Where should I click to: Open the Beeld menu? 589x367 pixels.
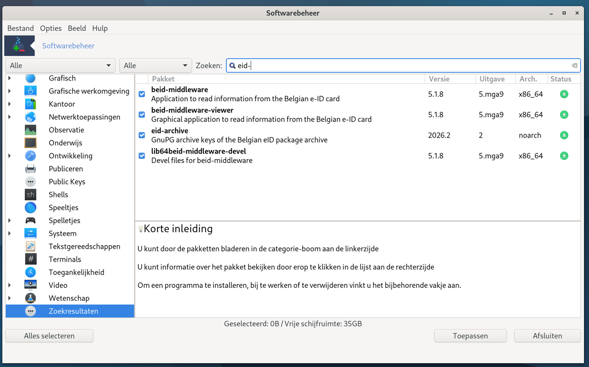pyautogui.click(x=77, y=28)
